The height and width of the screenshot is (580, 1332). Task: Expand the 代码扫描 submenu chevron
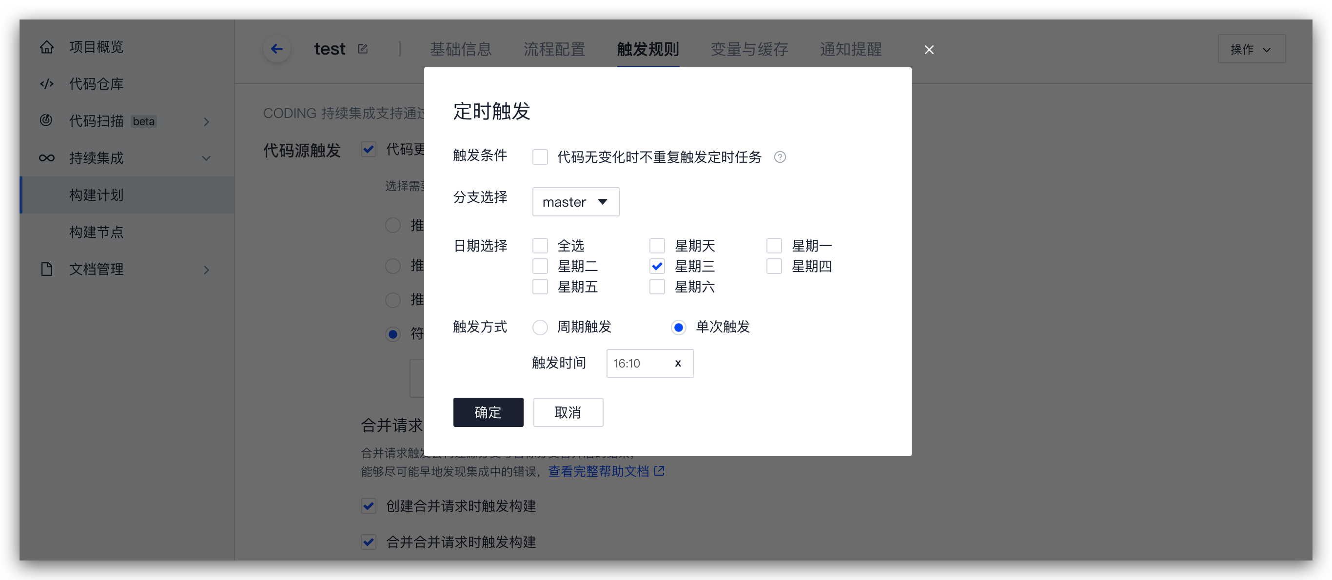click(x=206, y=121)
